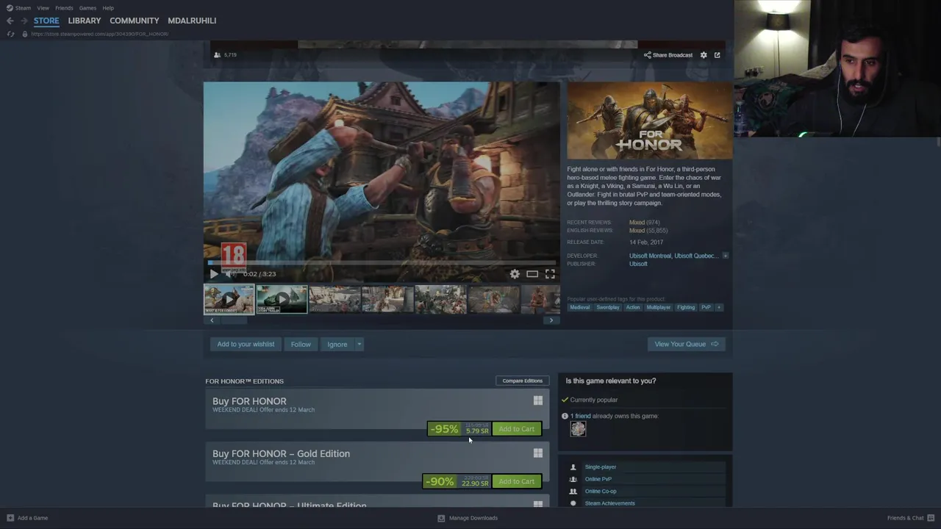Click Windows icon on Gold Edition
Screen dimensions: 941x529
click(x=538, y=453)
